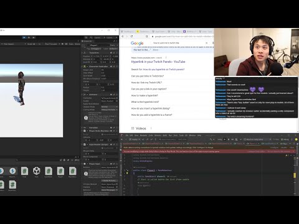Open the Play Focused dropdown in Game view
The width and height of the screenshot is (299, 224).
click(x=52, y=44)
